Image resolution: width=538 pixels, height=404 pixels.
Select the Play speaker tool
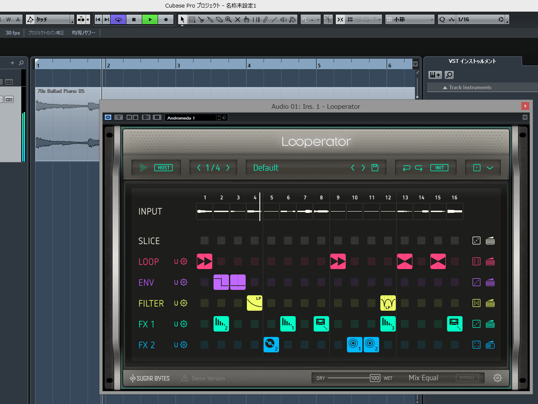click(x=284, y=20)
